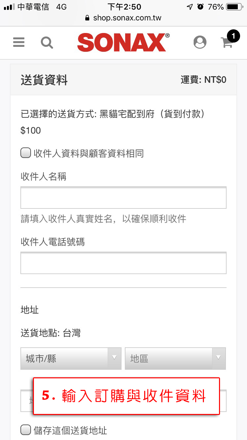The height and width of the screenshot is (440, 247).
Task: Enable 儲存這個送貨地址 checkbox
Action: [26, 430]
